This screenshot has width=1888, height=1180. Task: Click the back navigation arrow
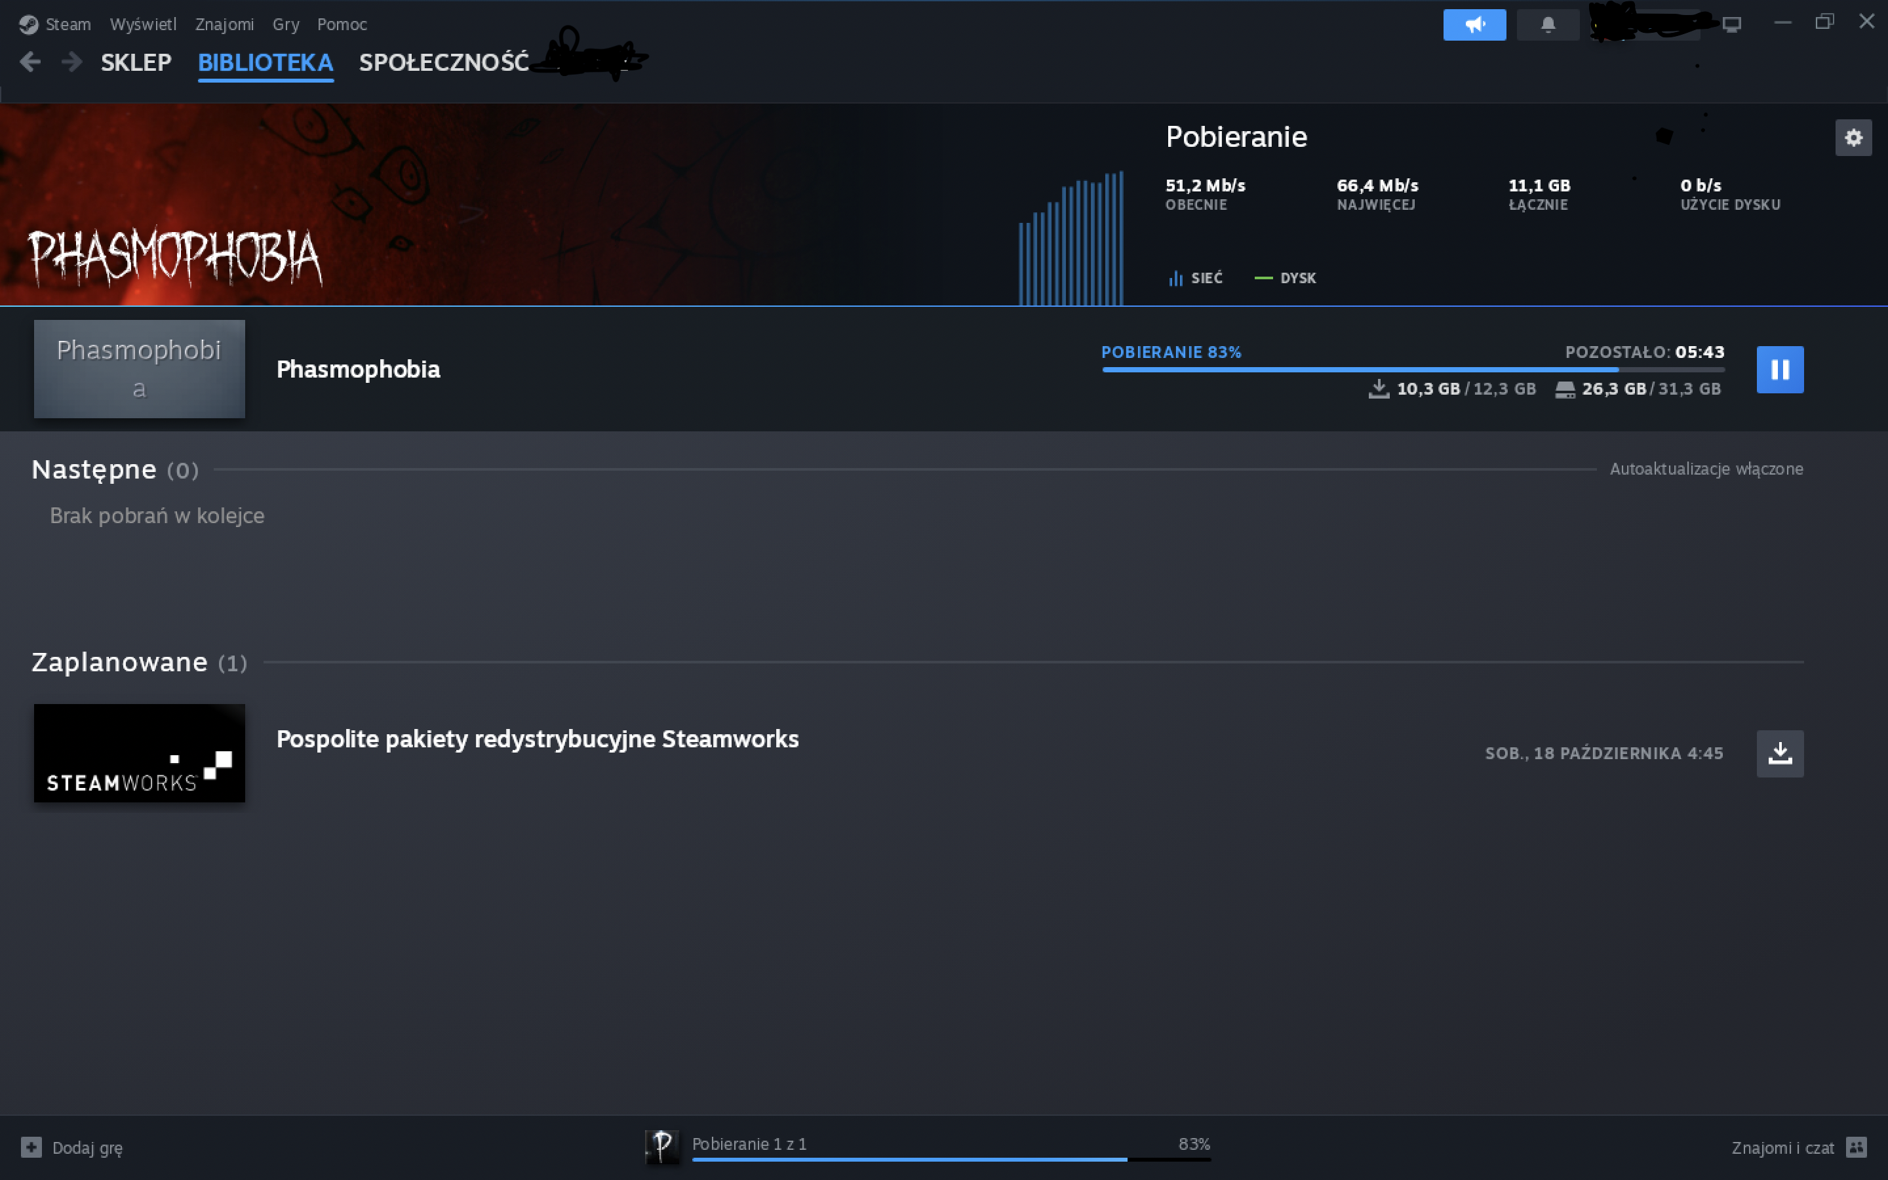point(29,62)
